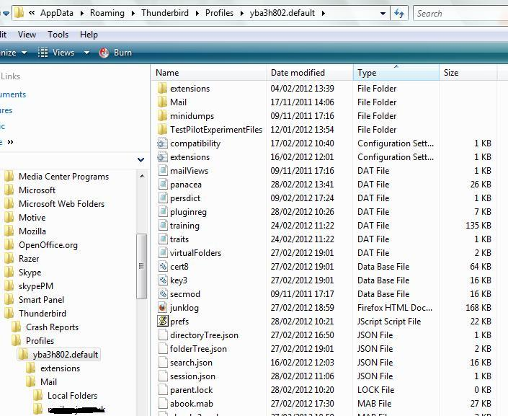Select Profiles in the folder tree
This screenshot has width=508, height=416.
(40, 341)
